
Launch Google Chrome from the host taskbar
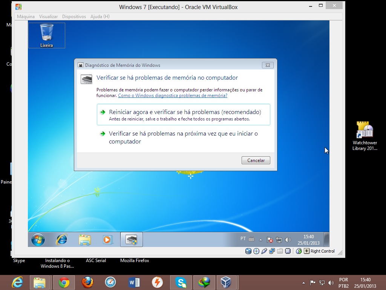coord(64,282)
